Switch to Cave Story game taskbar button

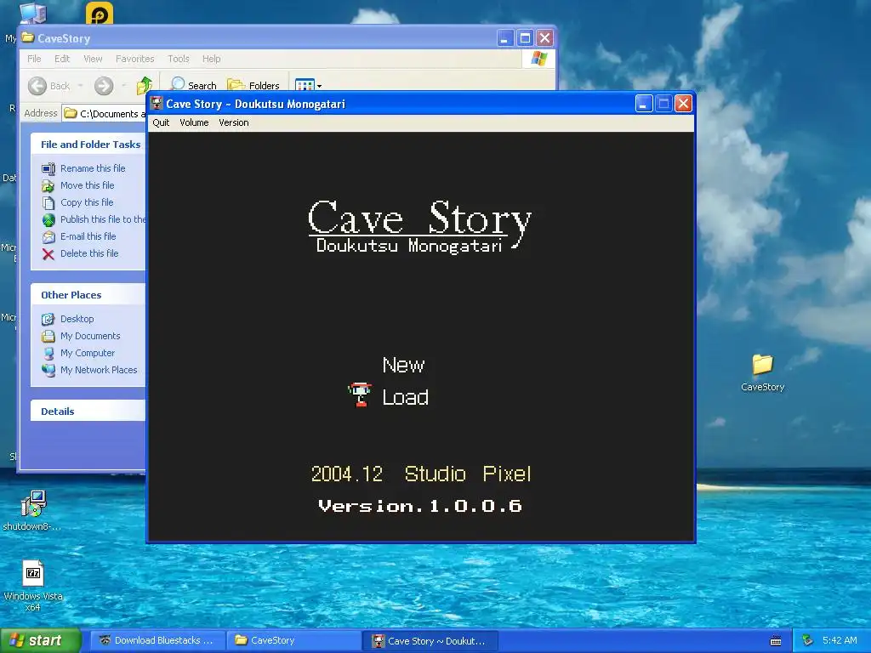[x=430, y=641]
